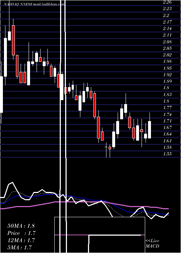This screenshot has height=253, width=181.
Task: Click the '50MA : 1.8' legend value
Action: pyautogui.click(x=21, y=226)
